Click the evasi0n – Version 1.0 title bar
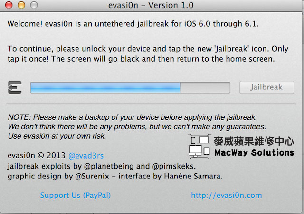The height and width of the screenshot is (214, 304). [151, 5]
